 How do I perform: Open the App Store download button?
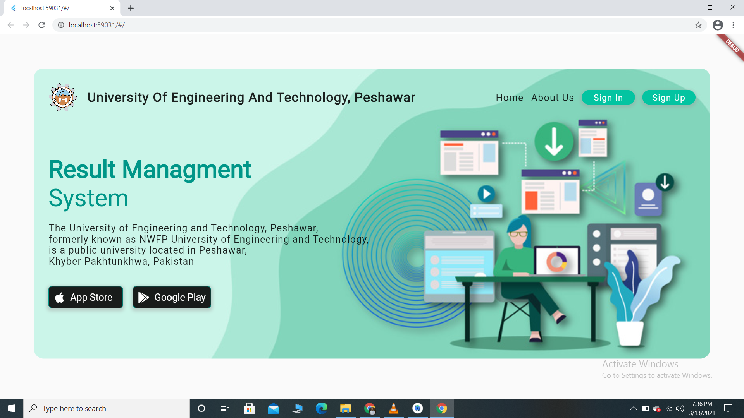click(x=86, y=297)
